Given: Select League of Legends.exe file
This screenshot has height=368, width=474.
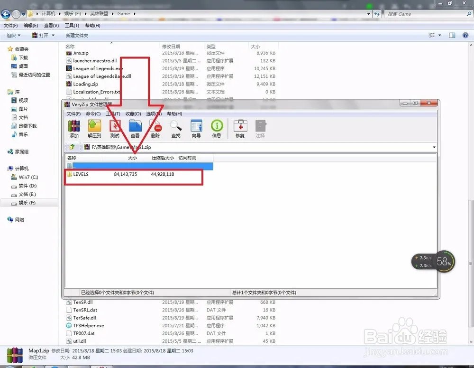Looking at the screenshot, I should point(94,68).
